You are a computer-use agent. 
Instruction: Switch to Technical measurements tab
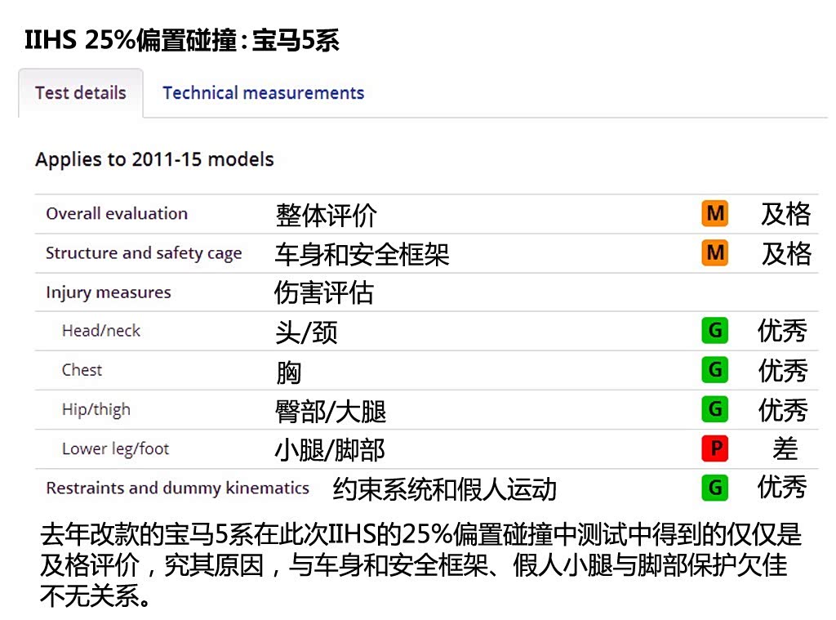264,93
